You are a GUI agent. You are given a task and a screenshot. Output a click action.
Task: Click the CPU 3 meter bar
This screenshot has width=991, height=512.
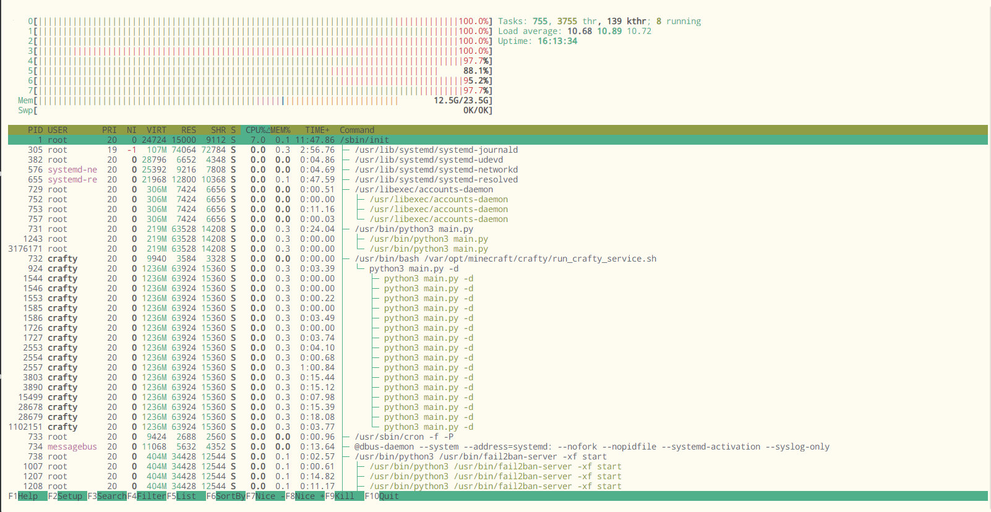coord(260,51)
